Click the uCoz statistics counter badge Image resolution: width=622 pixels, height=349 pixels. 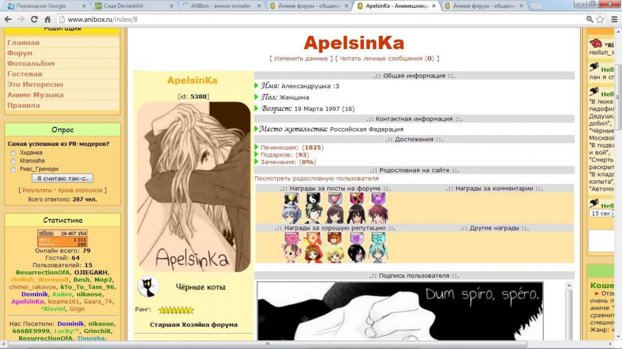[x=62, y=238]
